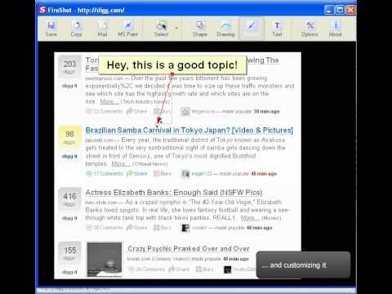Click the 98 diggs yellow counter
This screenshot has width=392, height=294.
(x=69, y=137)
